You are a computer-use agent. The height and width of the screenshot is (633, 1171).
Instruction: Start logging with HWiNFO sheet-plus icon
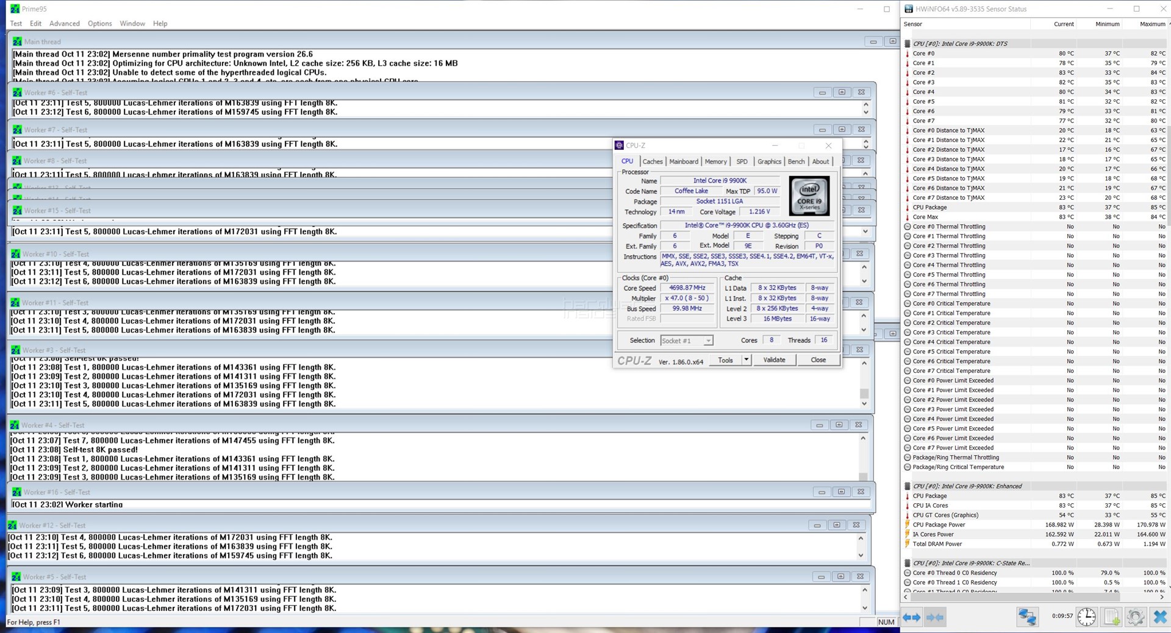tap(1111, 617)
